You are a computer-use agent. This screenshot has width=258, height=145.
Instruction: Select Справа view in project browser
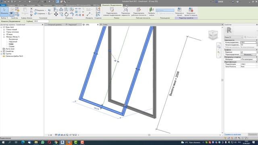coord(12,47)
